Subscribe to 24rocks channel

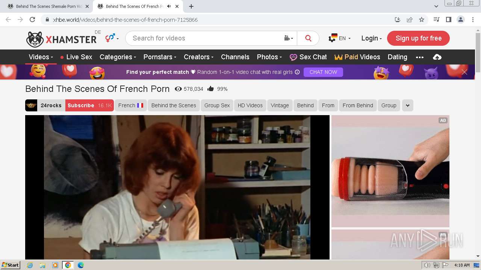click(x=89, y=105)
